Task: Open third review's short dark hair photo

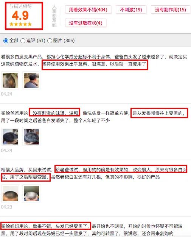Action: (x=10, y=193)
